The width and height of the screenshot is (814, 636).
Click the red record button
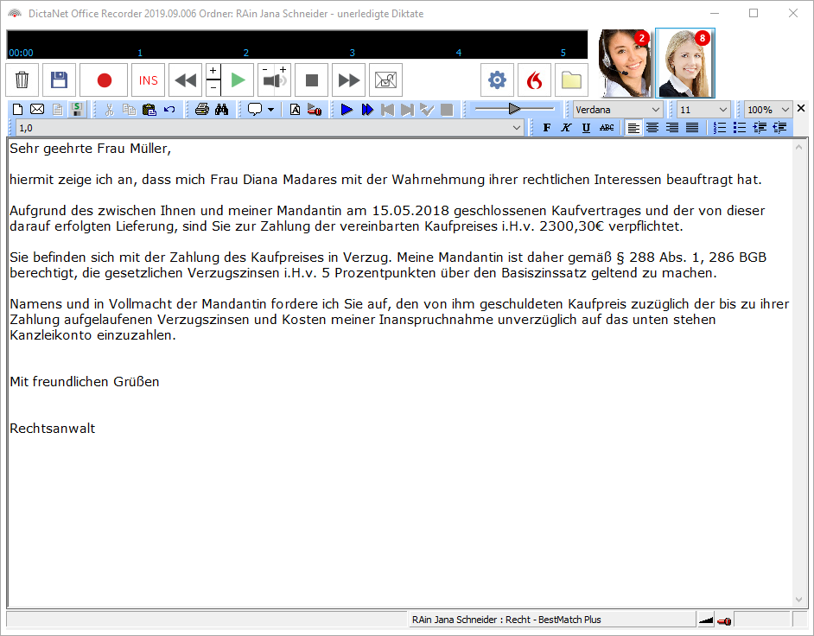[x=104, y=80]
